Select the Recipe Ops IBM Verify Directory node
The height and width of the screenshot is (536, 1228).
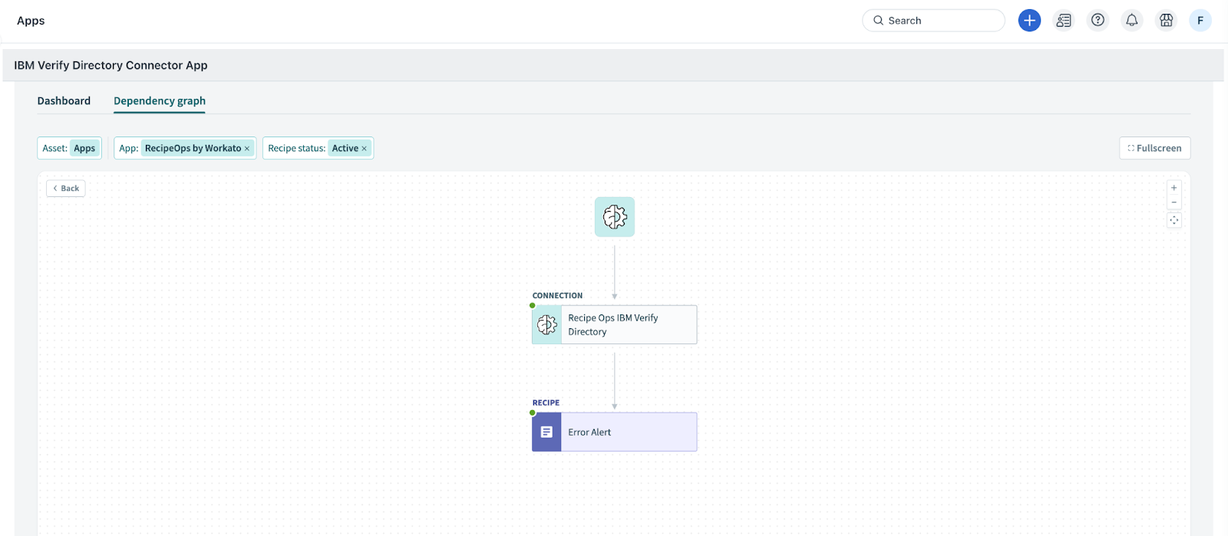[615, 325]
